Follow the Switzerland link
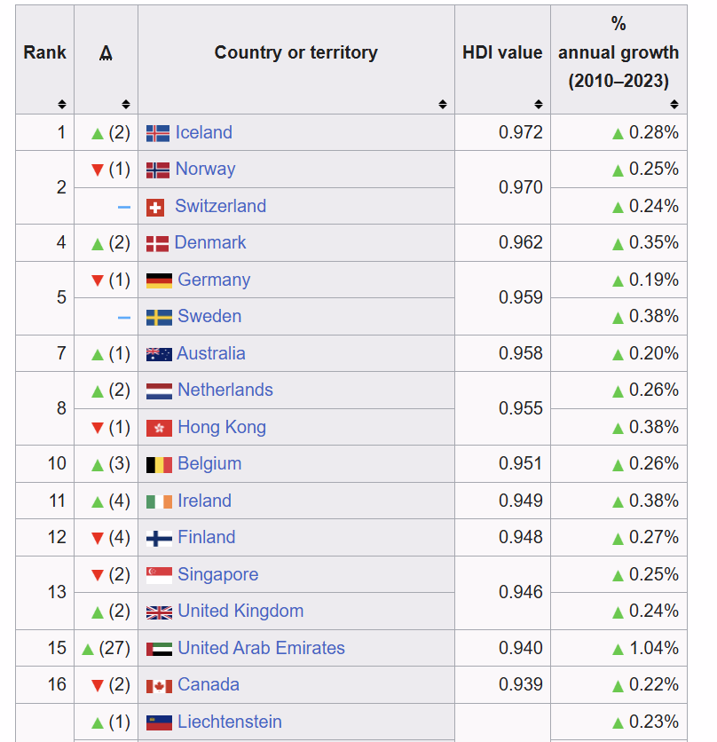 (221, 206)
